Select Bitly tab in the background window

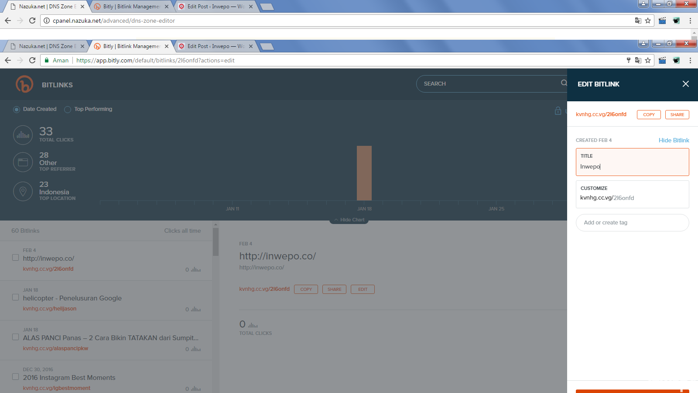131,7
